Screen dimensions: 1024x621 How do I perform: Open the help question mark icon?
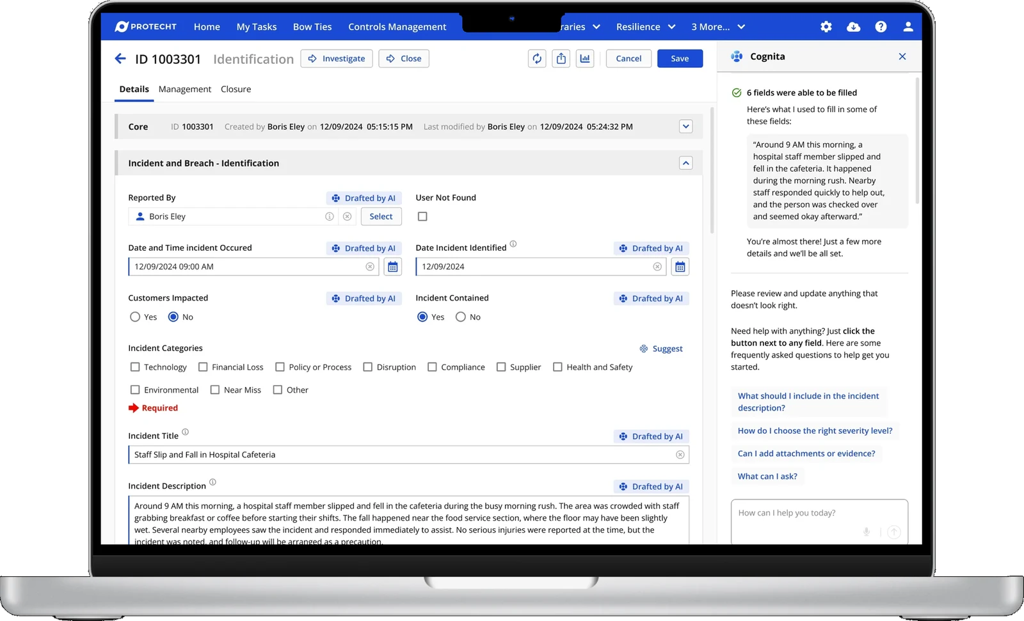[x=881, y=27]
